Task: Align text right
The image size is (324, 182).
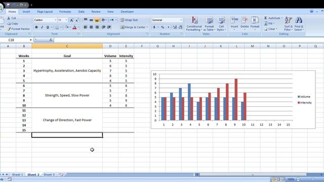Action: 97,27
